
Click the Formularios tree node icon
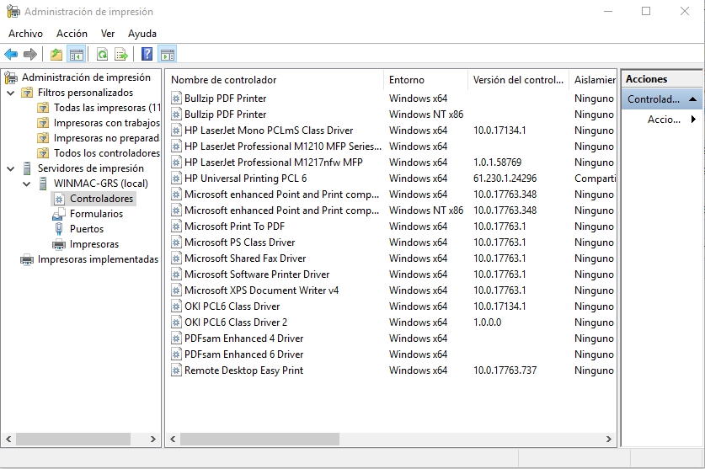click(59, 214)
